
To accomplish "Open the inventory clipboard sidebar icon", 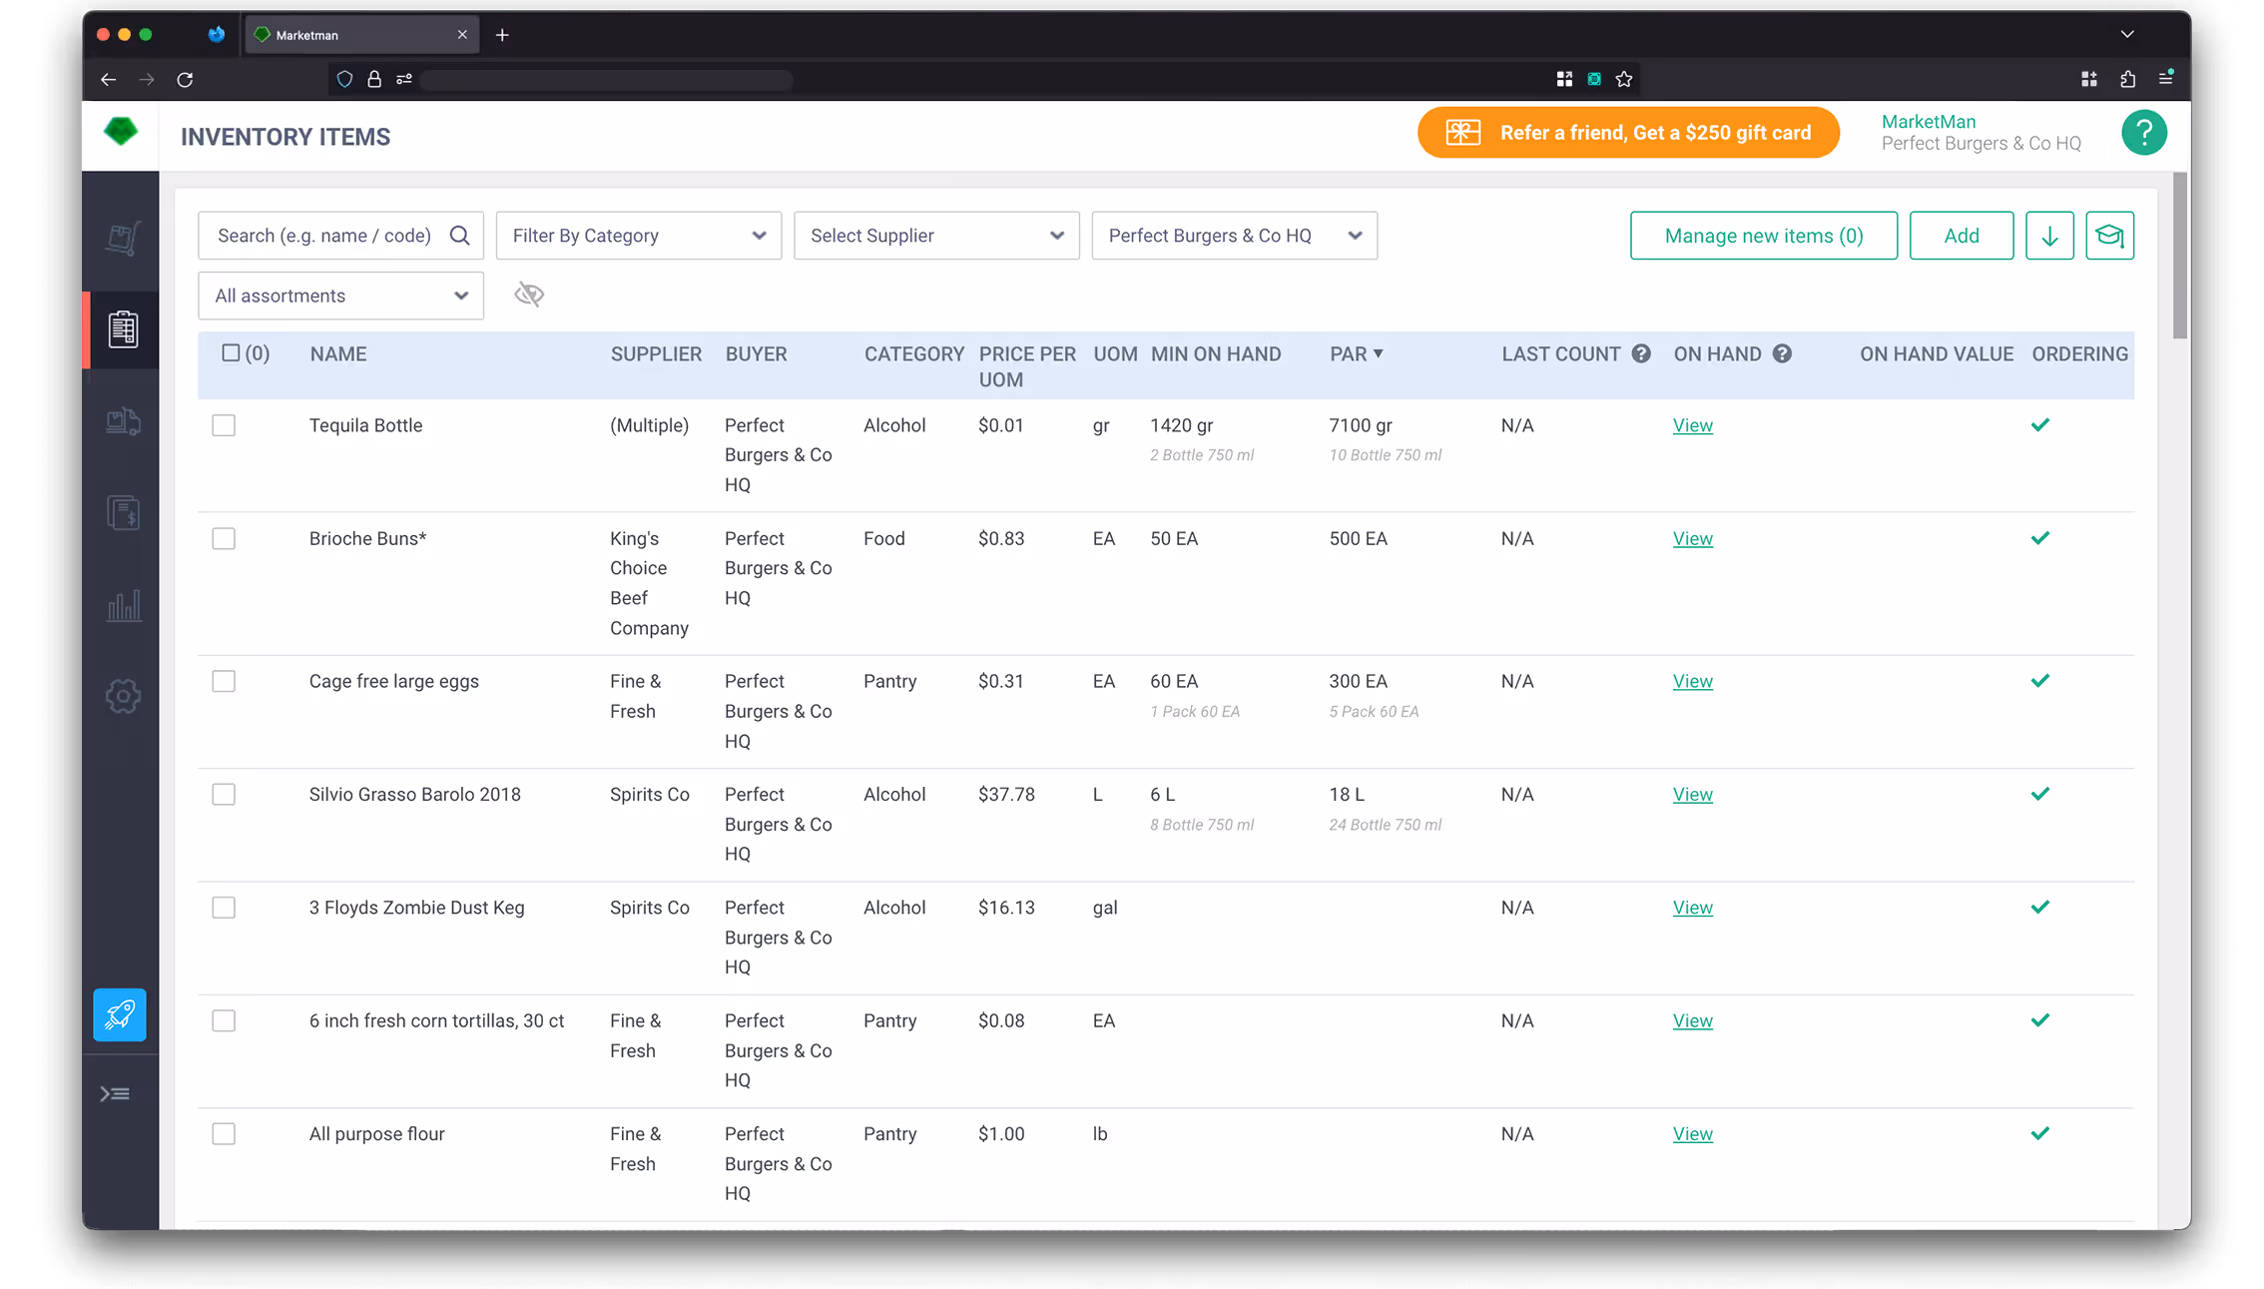I will 123,329.
